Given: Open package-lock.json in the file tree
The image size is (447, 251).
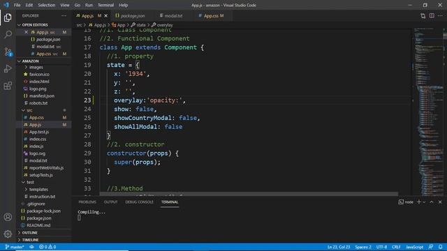Looking at the screenshot, I should tap(43, 211).
